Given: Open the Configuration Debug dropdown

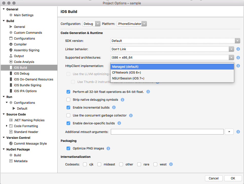Looking at the screenshot, I should (x=91, y=24).
